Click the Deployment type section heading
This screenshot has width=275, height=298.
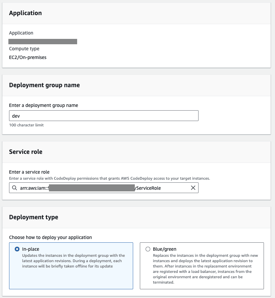(34, 217)
